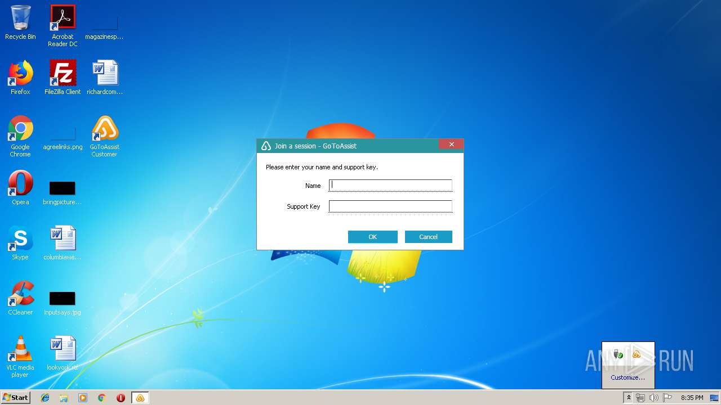The width and height of the screenshot is (721, 405).
Task: Open Action Center flag icon
Action: tap(667, 398)
